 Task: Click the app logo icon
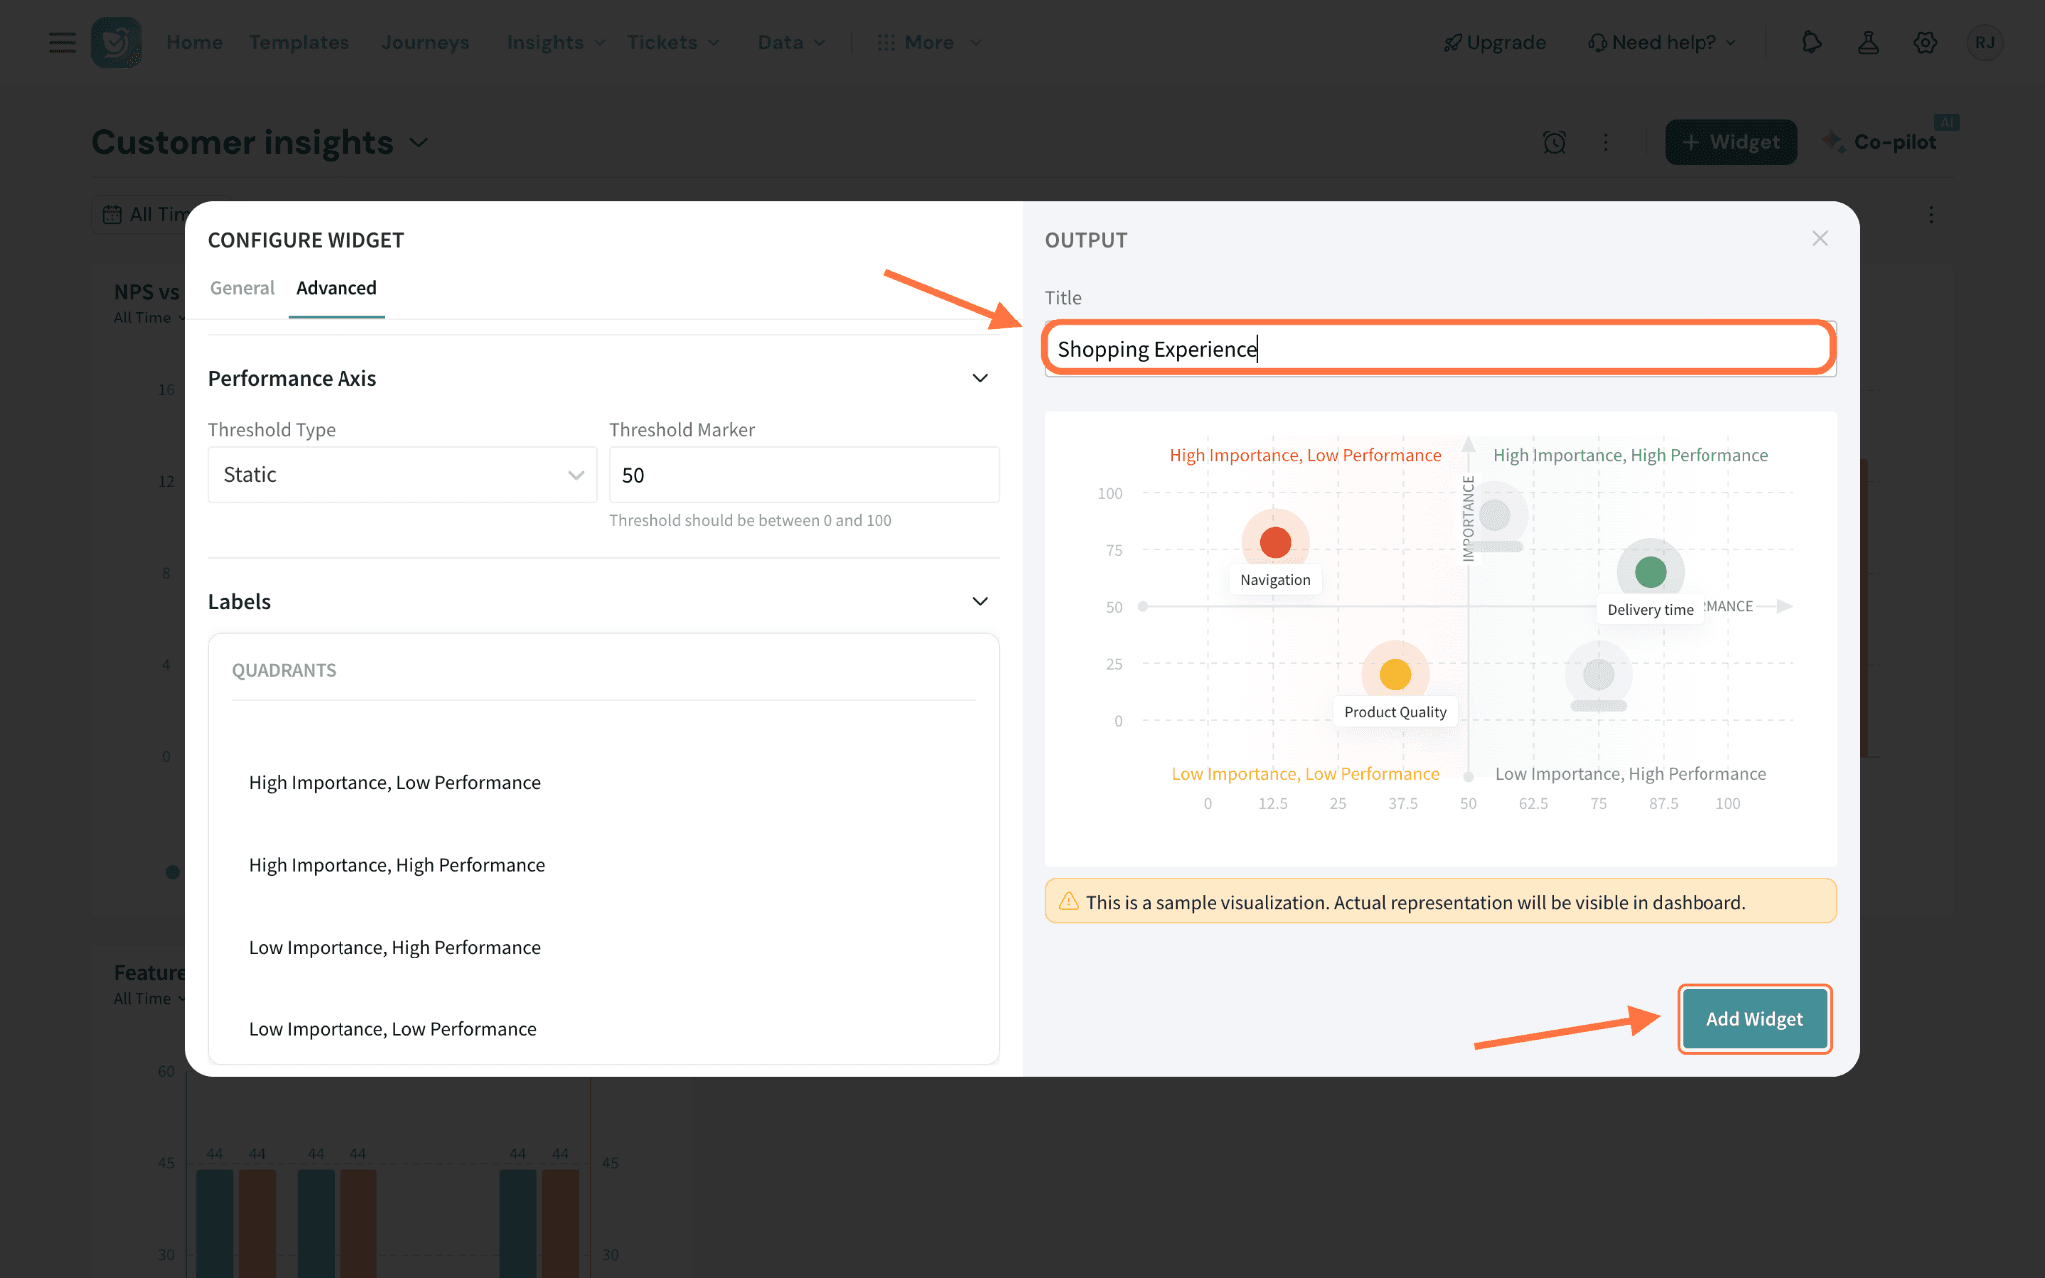116,42
